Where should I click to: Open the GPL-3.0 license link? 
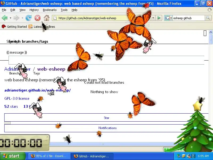(x=17, y=98)
